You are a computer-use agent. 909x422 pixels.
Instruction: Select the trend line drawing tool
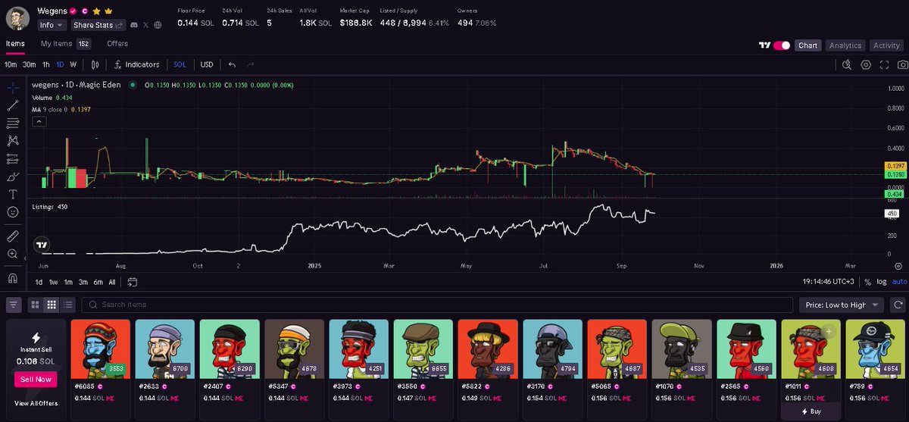point(13,105)
